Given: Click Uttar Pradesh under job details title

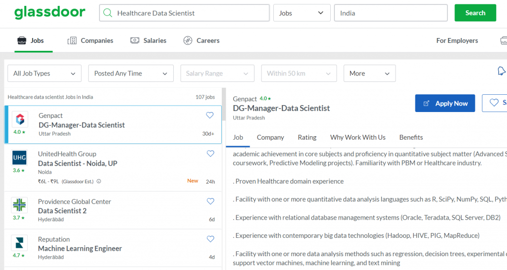Looking at the screenshot, I should point(249,118).
